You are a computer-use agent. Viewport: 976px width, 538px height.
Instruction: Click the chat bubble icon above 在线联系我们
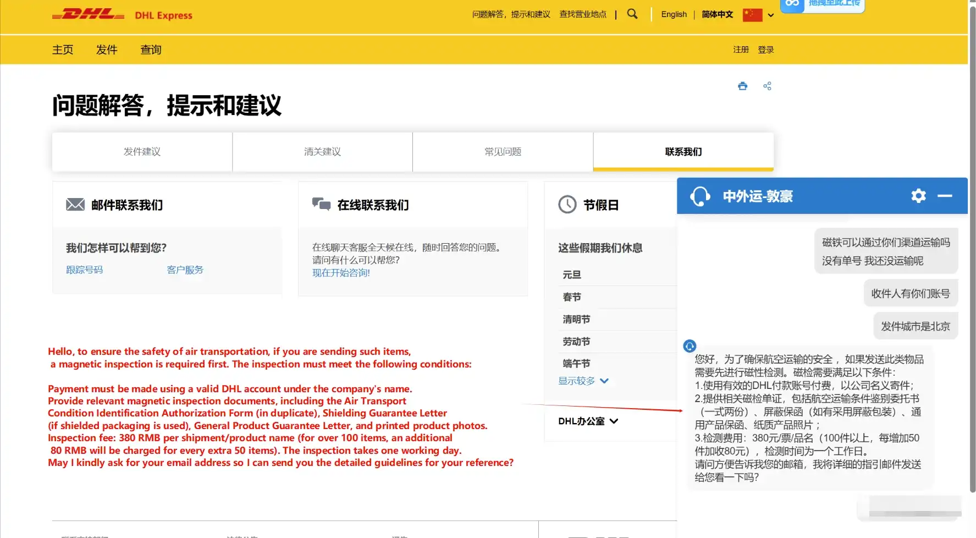pos(321,204)
